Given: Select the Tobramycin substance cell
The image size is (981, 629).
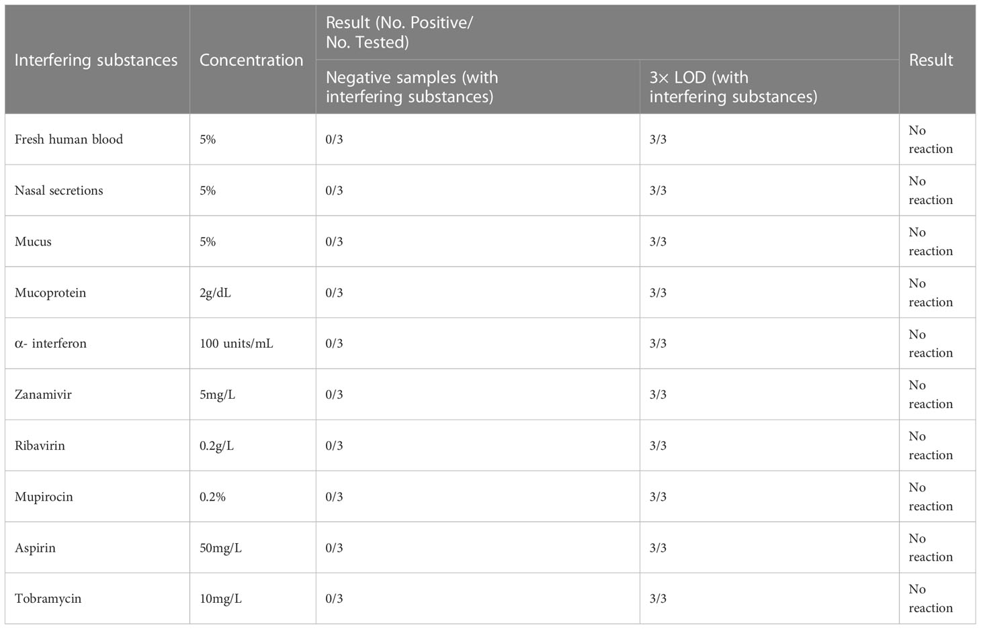Looking at the screenshot, I should [97, 599].
